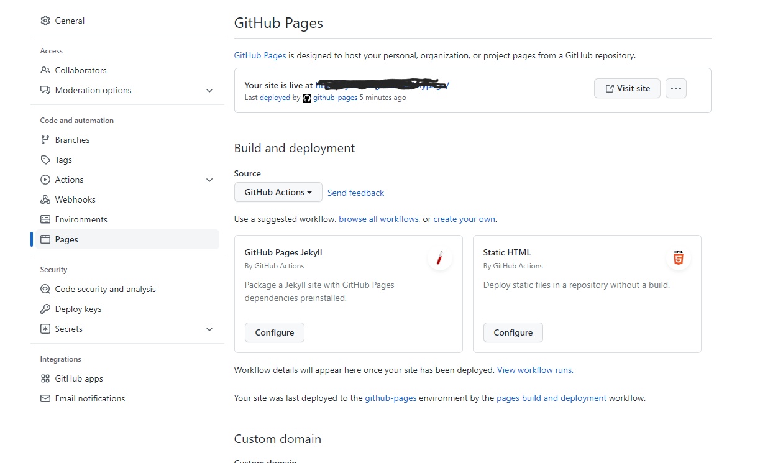Click the GitHub apps grid icon
Image resolution: width=778 pixels, height=463 pixels.
45,378
